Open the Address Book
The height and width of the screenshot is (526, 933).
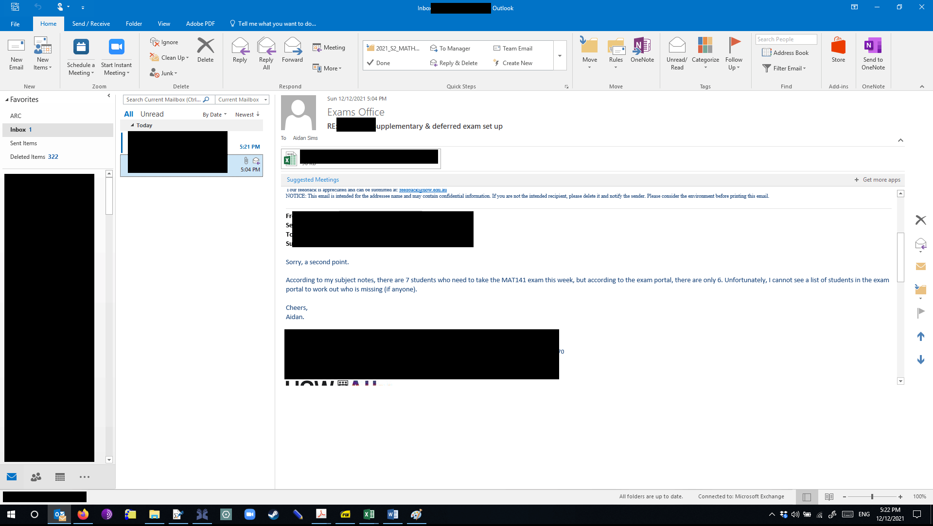786,52
